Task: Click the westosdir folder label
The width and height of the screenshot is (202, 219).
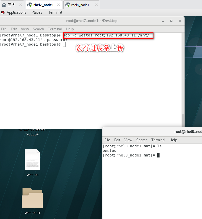Action: pyautogui.click(x=33, y=213)
